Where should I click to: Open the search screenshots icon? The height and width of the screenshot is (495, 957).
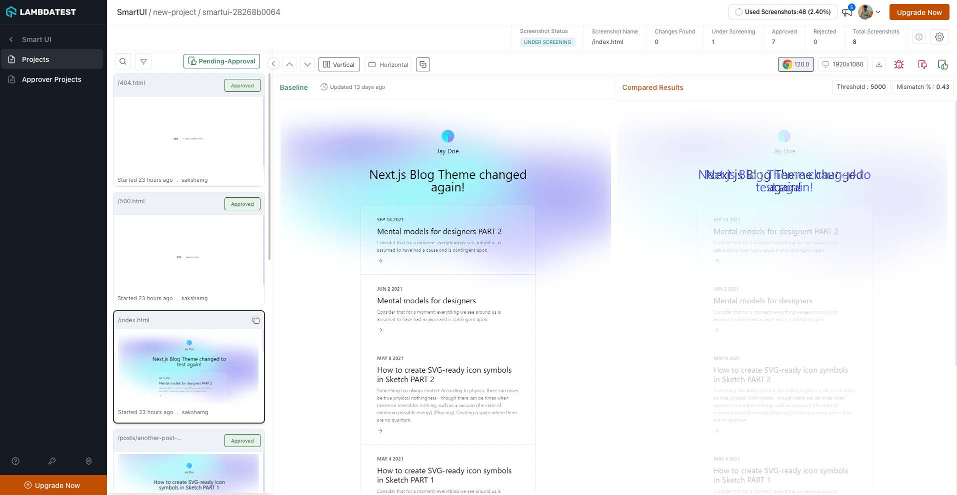pos(123,61)
